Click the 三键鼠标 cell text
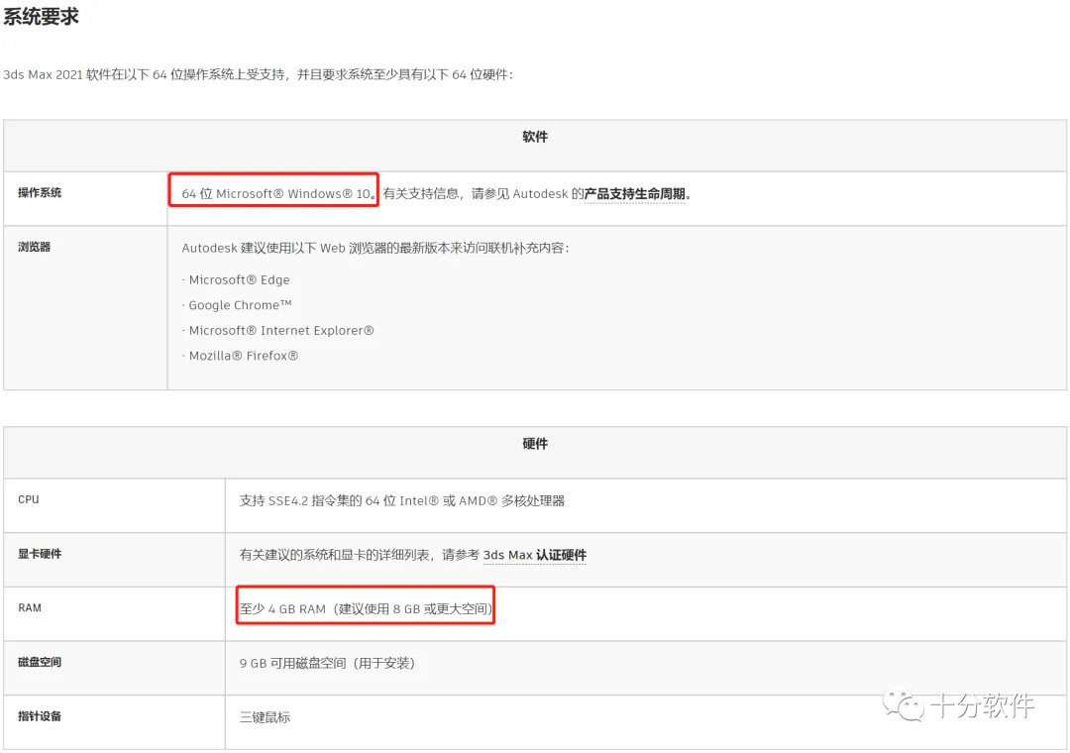This screenshot has width=1070, height=753. click(265, 717)
